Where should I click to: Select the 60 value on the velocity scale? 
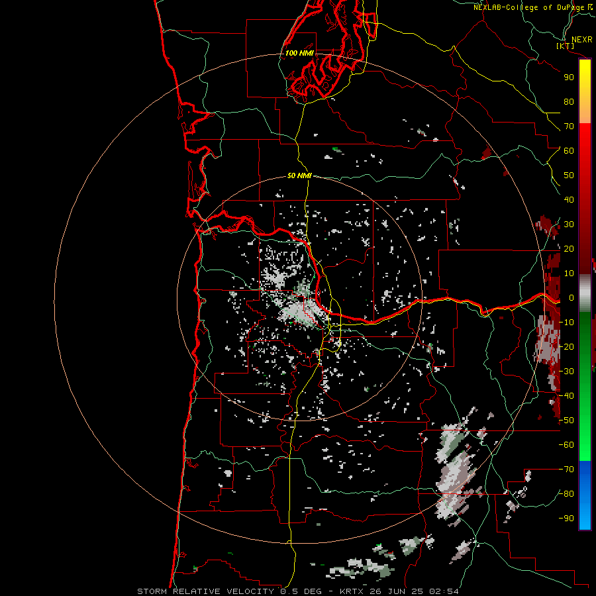(x=569, y=151)
